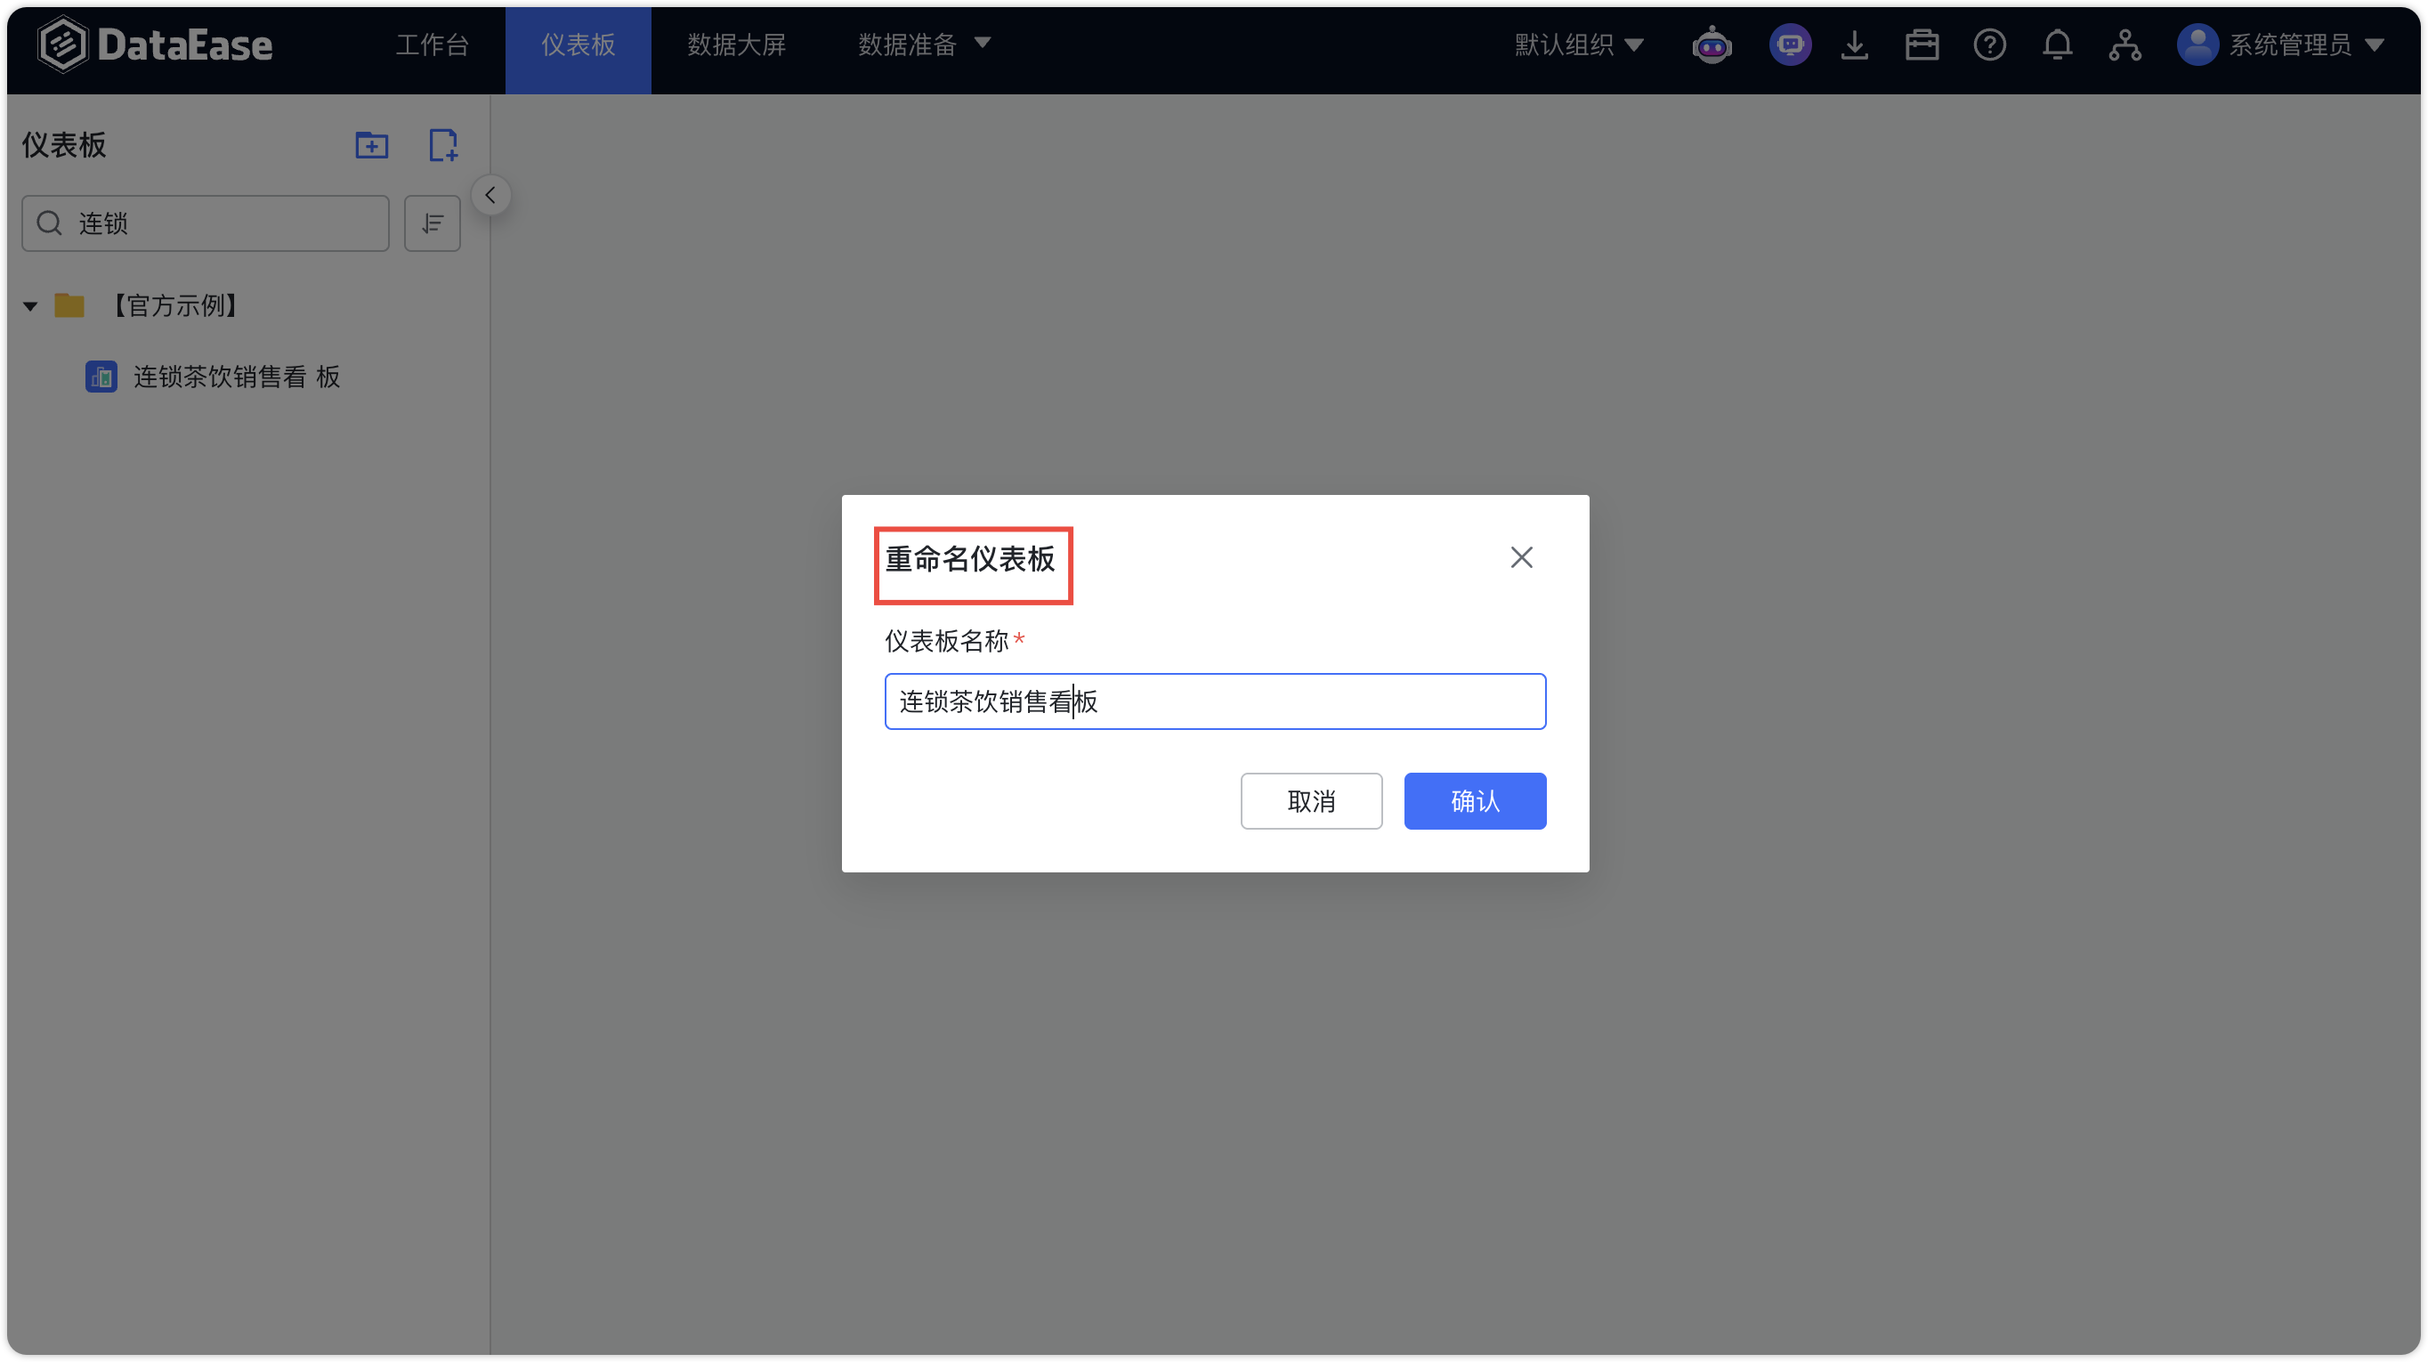This screenshot has height=1362, width=2428.
Task: Click the search box containing 连锁
Action: tap(206, 223)
